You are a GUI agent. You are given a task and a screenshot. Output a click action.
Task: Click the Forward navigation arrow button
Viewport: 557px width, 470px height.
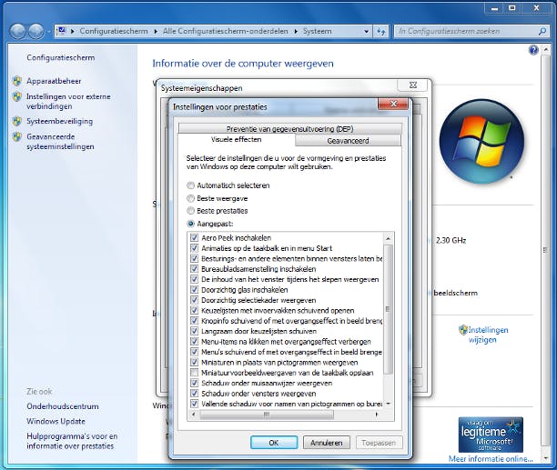(x=35, y=31)
